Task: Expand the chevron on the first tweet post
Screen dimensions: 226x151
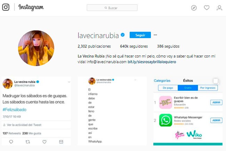Action: pos(69,82)
